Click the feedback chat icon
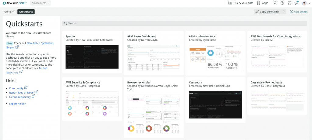312x140 pixels. click(289, 3)
